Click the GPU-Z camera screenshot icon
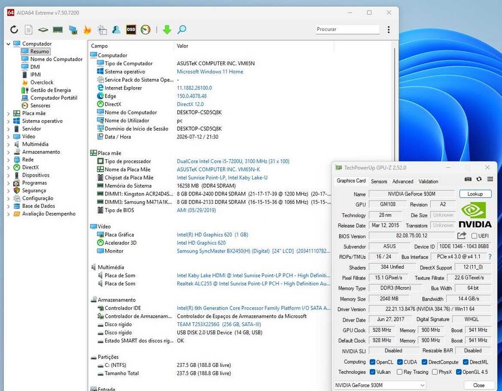 468,179
